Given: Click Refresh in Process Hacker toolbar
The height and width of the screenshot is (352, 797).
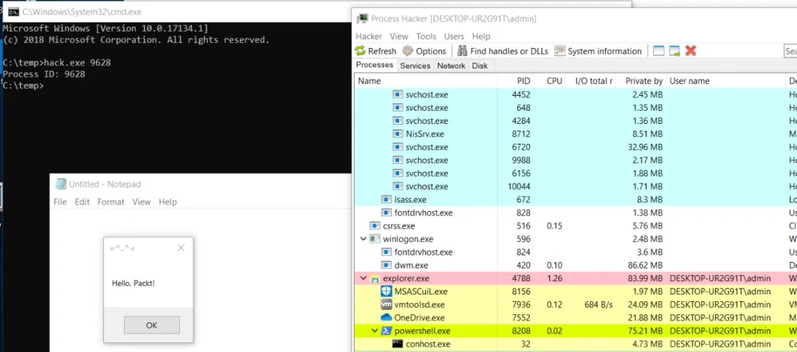Looking at the screenshot, I should pos(375,51).
